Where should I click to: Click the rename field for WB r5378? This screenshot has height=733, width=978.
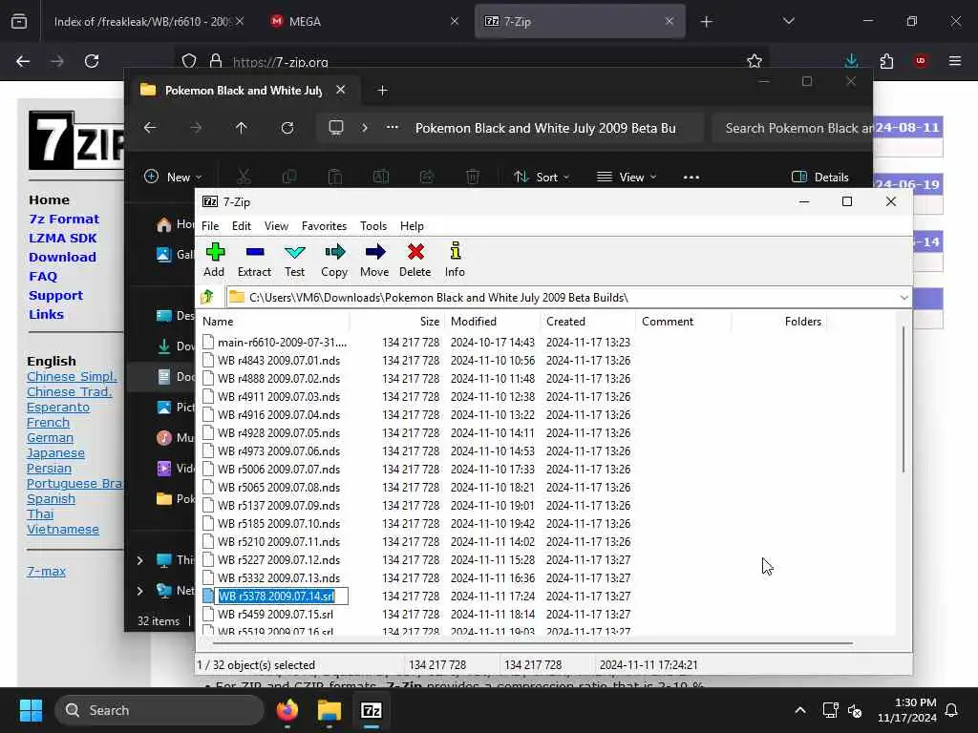[x=282, y=596]
